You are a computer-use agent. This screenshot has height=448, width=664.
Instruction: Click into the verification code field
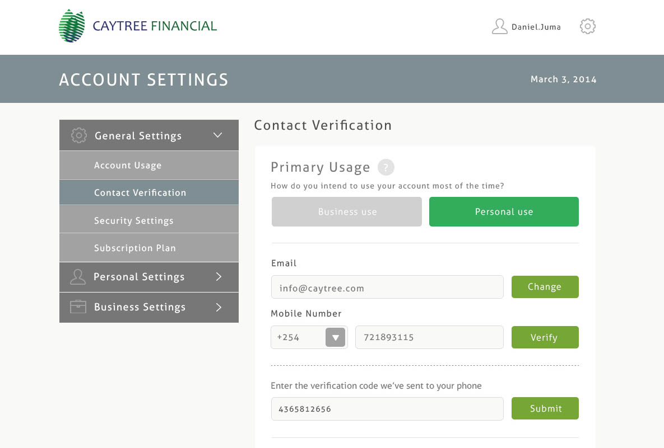(387, 409)
